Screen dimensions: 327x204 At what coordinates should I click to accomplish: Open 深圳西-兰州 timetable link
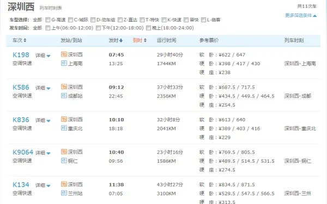tap(298, 193)
